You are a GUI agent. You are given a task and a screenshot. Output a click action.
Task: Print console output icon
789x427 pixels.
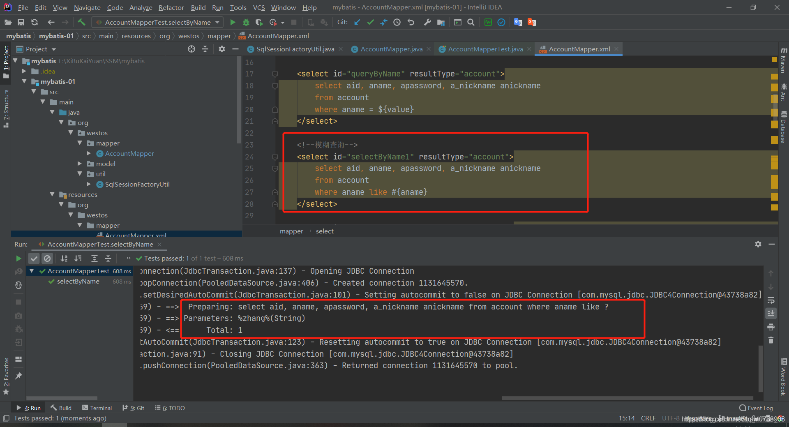click(x=771, y=327)
